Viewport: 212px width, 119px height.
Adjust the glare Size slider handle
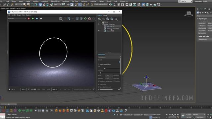pos(105,68)
